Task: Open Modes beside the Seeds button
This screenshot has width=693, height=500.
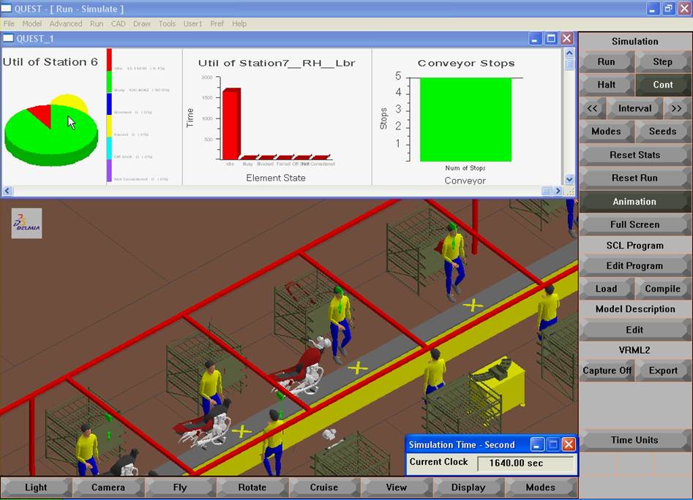Action: coord(607,131)
